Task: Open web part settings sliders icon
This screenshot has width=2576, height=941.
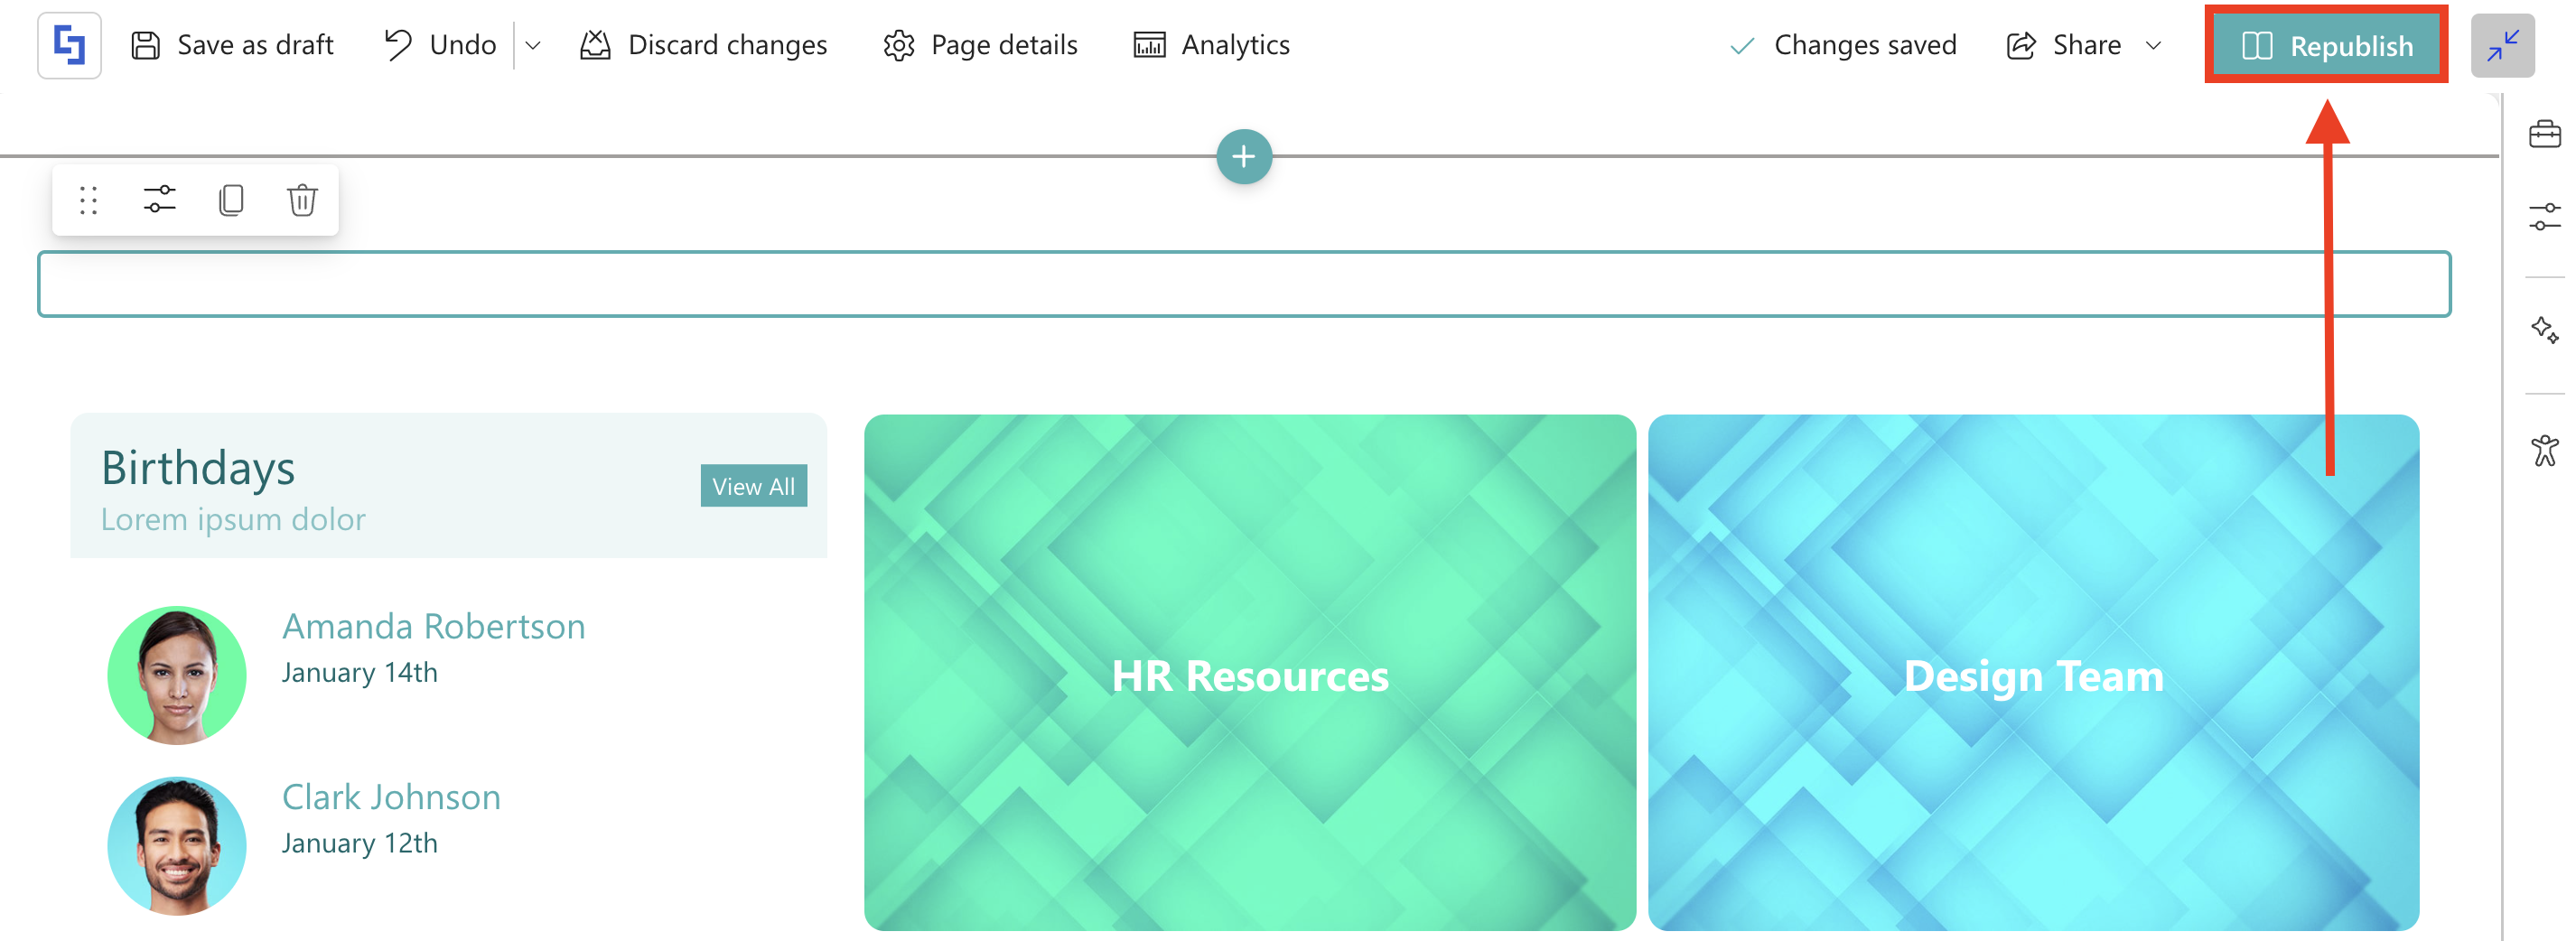Action: (159, 200)
